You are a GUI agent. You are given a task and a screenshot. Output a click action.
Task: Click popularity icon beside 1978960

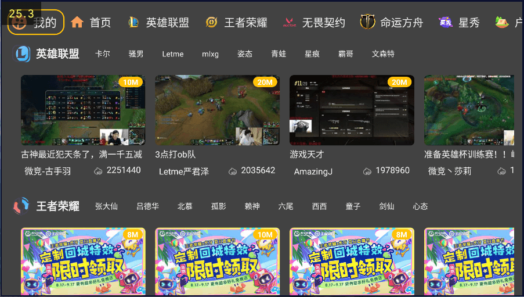pyautogui.click(x=367, y=171)
